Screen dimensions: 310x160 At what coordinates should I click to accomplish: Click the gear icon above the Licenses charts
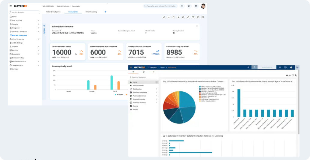tap(287, 76)
